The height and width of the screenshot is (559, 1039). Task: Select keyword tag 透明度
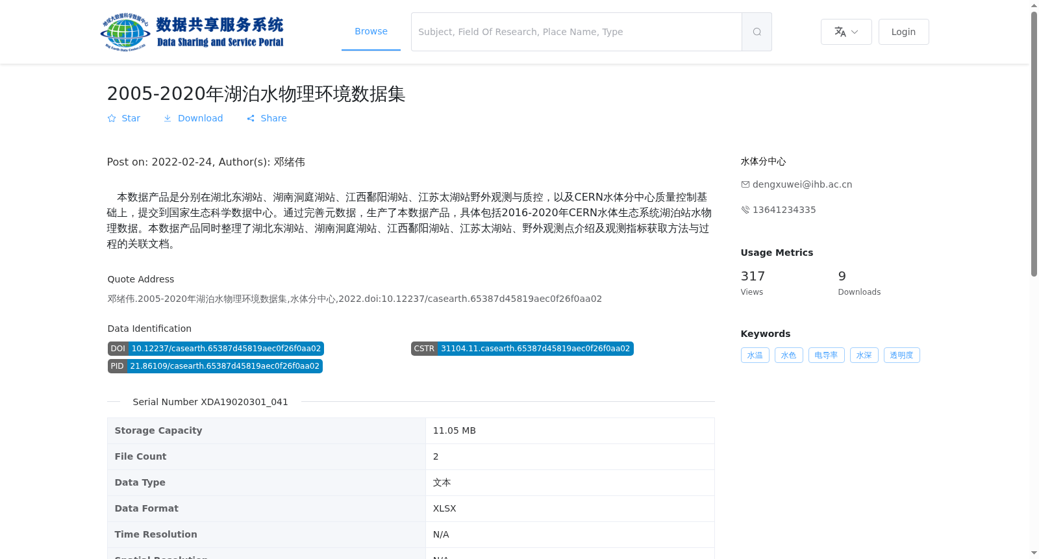pyautogui.click(x=902, y=355)
